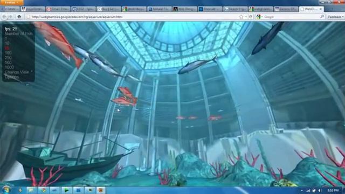Click the Home icon in the toolbar

(19, 17)
